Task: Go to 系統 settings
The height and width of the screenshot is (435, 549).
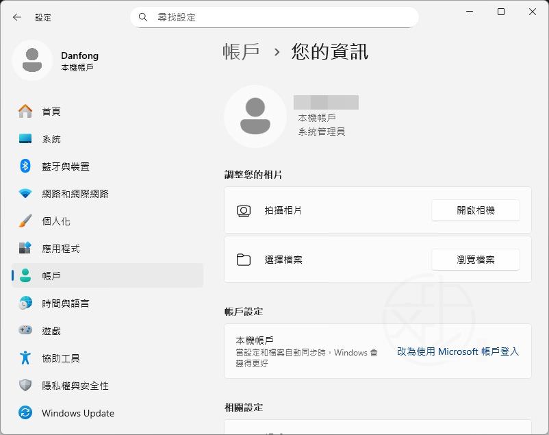Action: pos(107,139)
